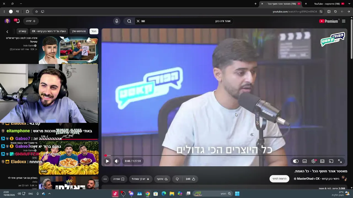353x198 pixels.
Task: Select the הכול filter chip
Action: tap(94, 31)
